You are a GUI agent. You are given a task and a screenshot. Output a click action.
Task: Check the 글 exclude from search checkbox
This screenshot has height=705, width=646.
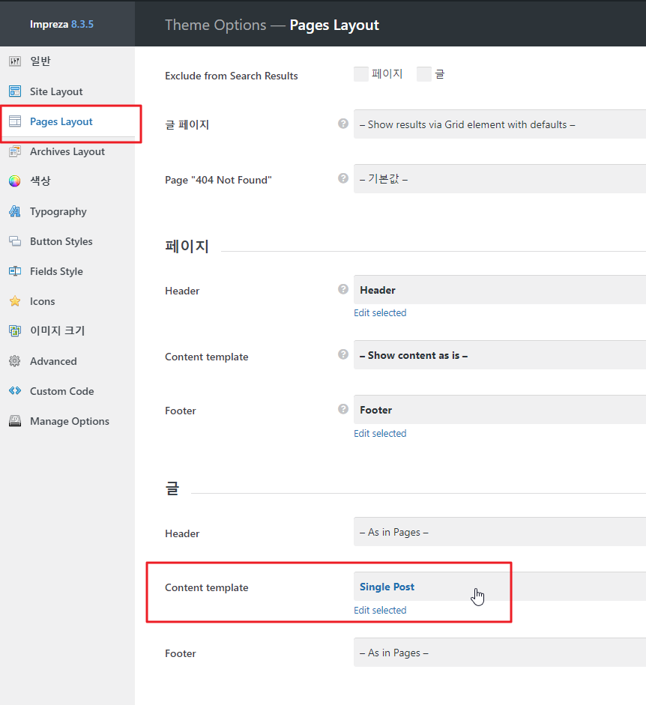424,74
